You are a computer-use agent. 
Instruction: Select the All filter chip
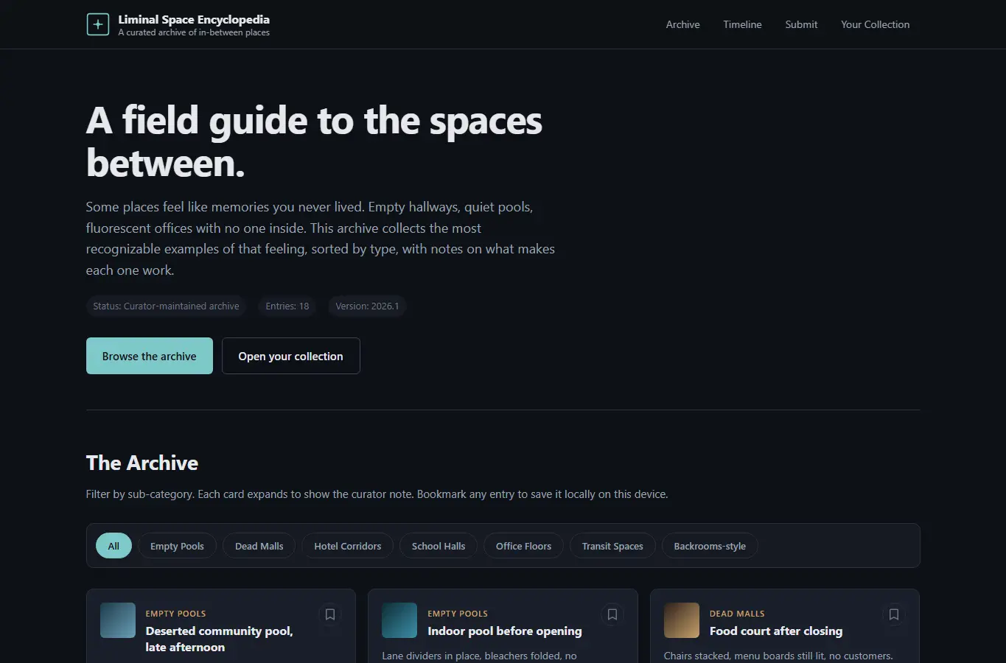[x=113, y=546]
